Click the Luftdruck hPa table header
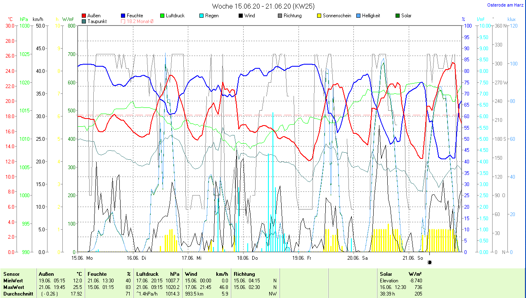Image resolution: width=526 pixels, height=298 pixels. pos(158,274)
